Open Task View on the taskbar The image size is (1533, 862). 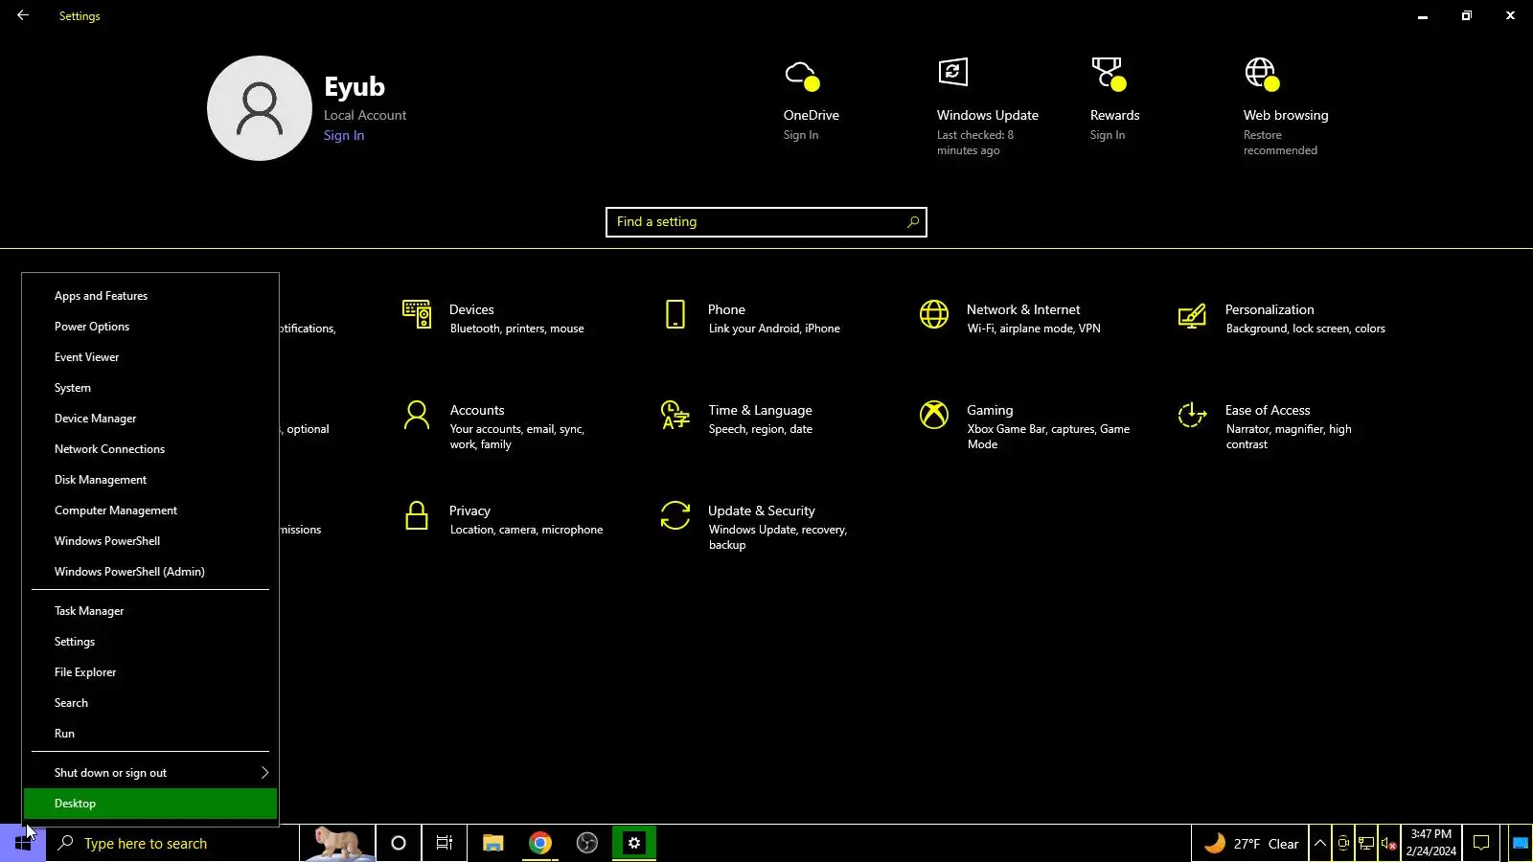tap(445, 843)
